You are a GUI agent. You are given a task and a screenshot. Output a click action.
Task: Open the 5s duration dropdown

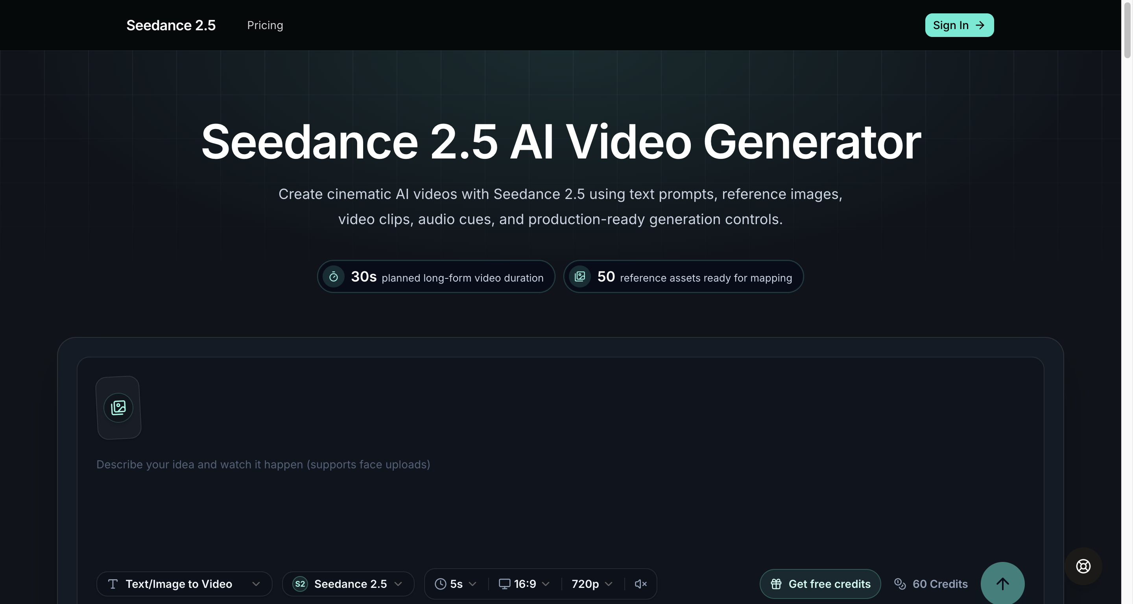(456, 584)
